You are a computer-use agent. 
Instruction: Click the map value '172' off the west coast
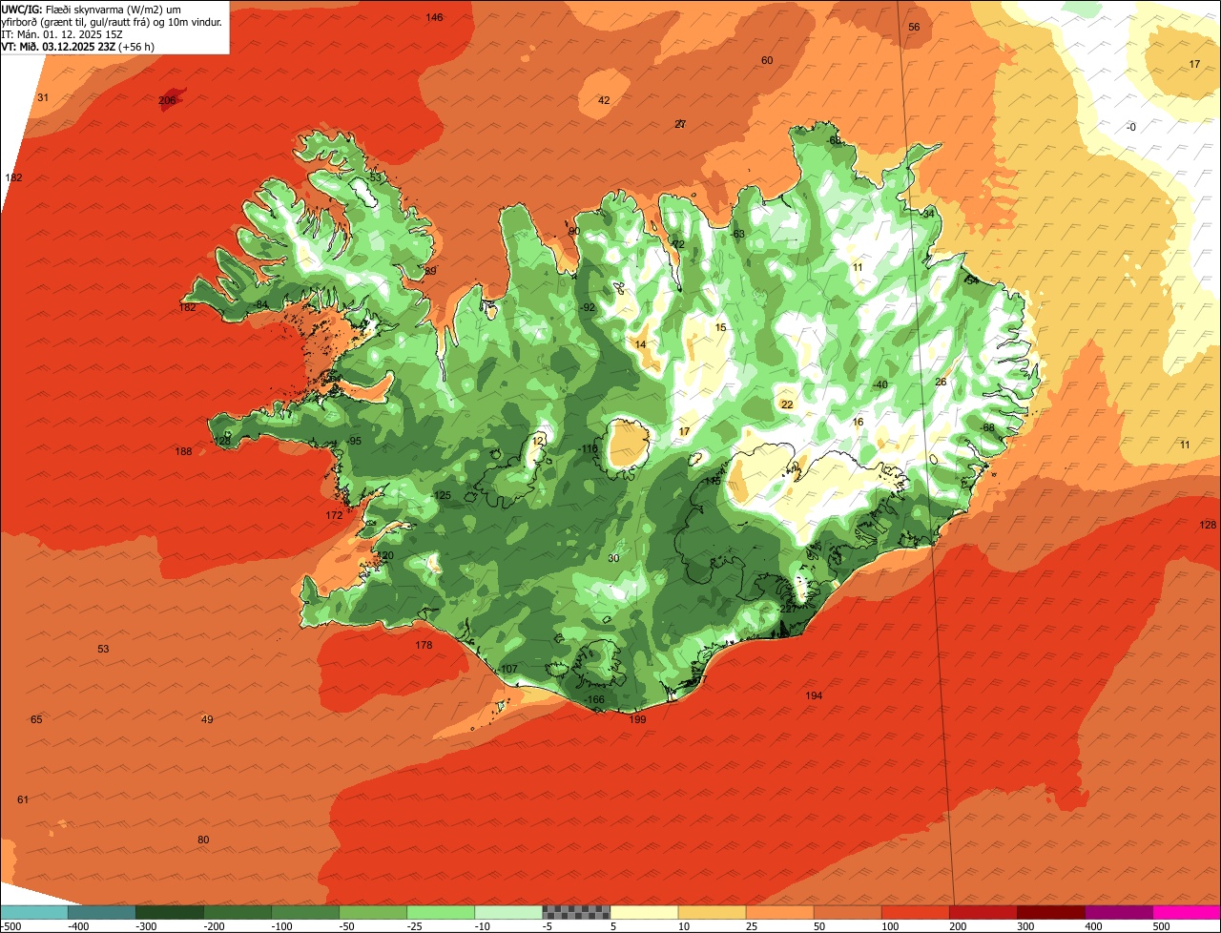[334, 515]
